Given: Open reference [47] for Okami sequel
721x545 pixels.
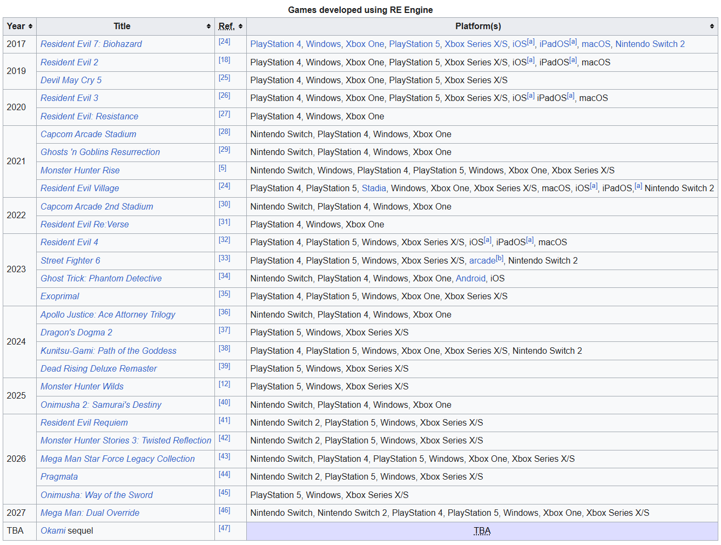Looking at the screenshot, I should 224,528.
